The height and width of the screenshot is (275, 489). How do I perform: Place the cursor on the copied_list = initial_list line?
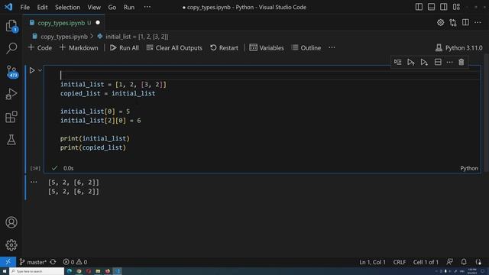(108, 93)
